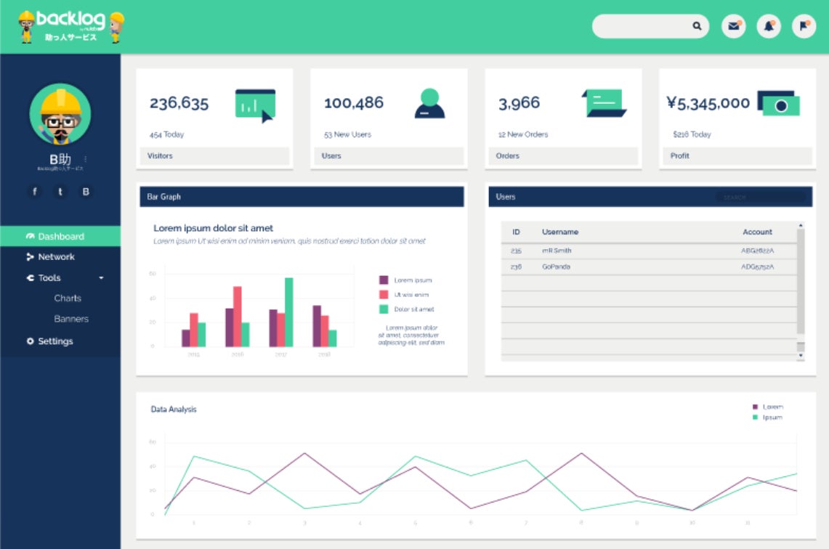Click the 100,486 users count
Screen dimensions: 829x549
click(354, 103)
